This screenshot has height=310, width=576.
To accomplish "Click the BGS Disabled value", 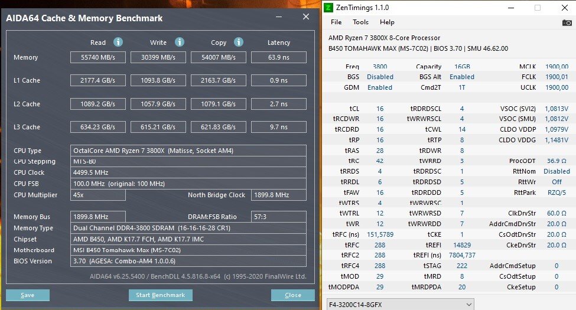I will click(380, 77).
